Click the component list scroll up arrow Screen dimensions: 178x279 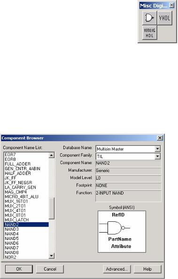(x=51, y=155)
